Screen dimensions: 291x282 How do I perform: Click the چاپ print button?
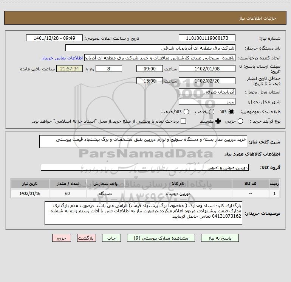click(x=111, y=238)
